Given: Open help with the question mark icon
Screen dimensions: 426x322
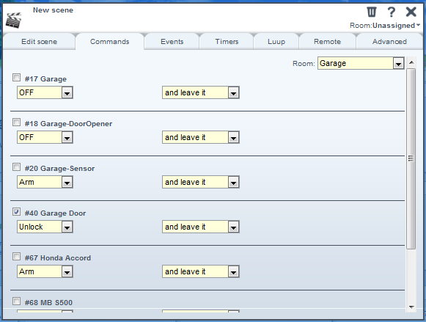Looking at the screenshot, I should point(392,12).
